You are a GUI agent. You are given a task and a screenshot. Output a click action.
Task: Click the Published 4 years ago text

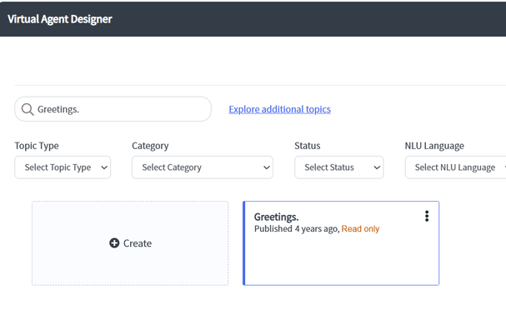point(296,228)
